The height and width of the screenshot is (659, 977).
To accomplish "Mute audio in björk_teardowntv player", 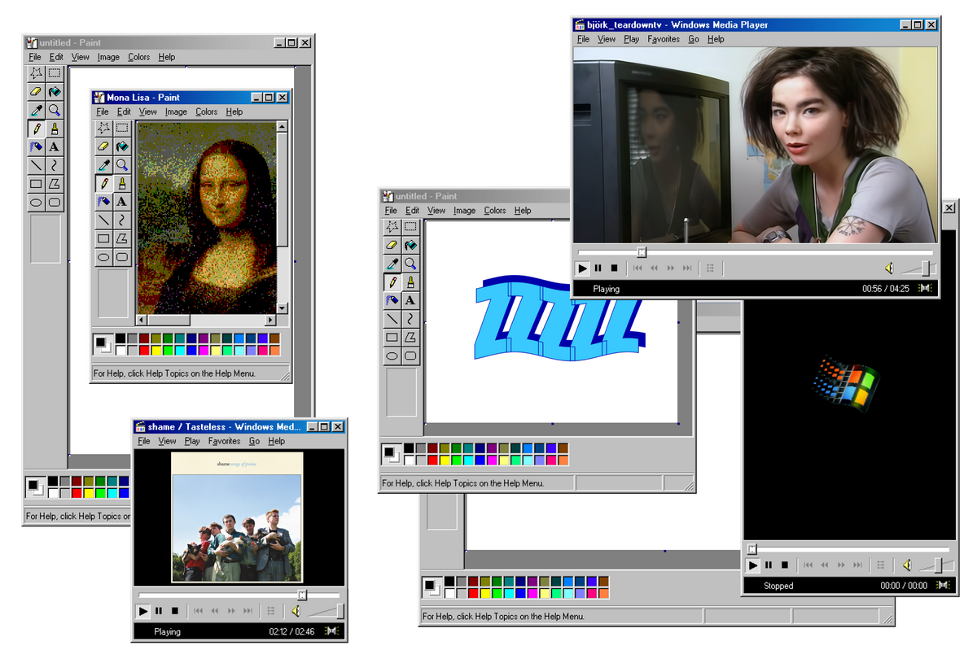I will 889,268.
